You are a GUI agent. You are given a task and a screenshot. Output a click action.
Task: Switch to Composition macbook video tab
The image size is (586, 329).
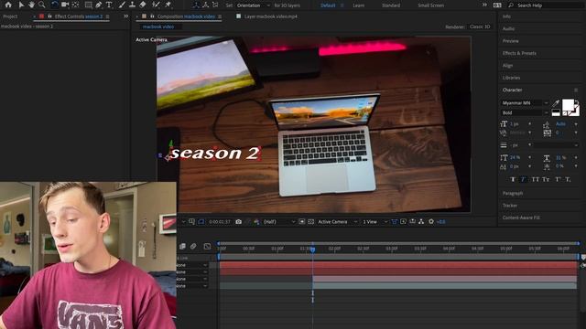186,16
